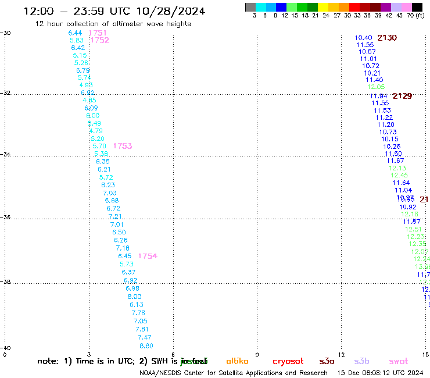Click the green wave height value '12.51'
The height and width of the screenshot is (378, 430).
[x=413, y=229]
